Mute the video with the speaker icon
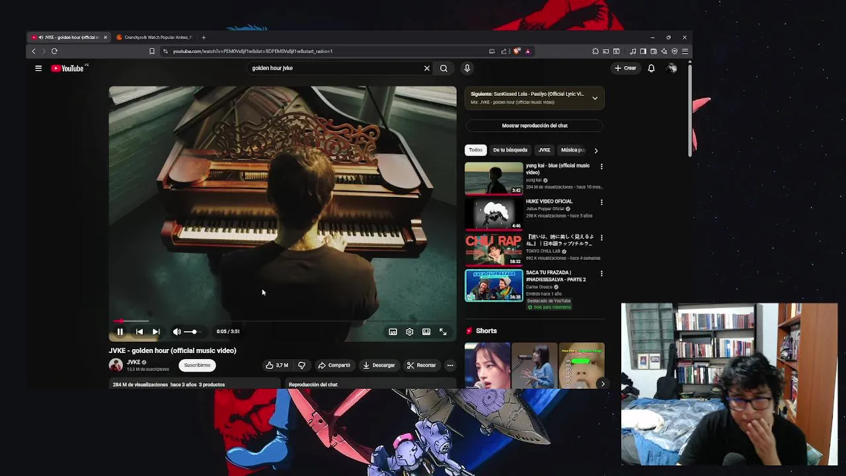 pyautogui.click(x=176, y=331)
